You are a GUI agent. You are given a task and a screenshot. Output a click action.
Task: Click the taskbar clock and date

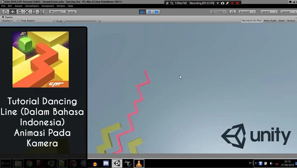[x=287, y=163]
